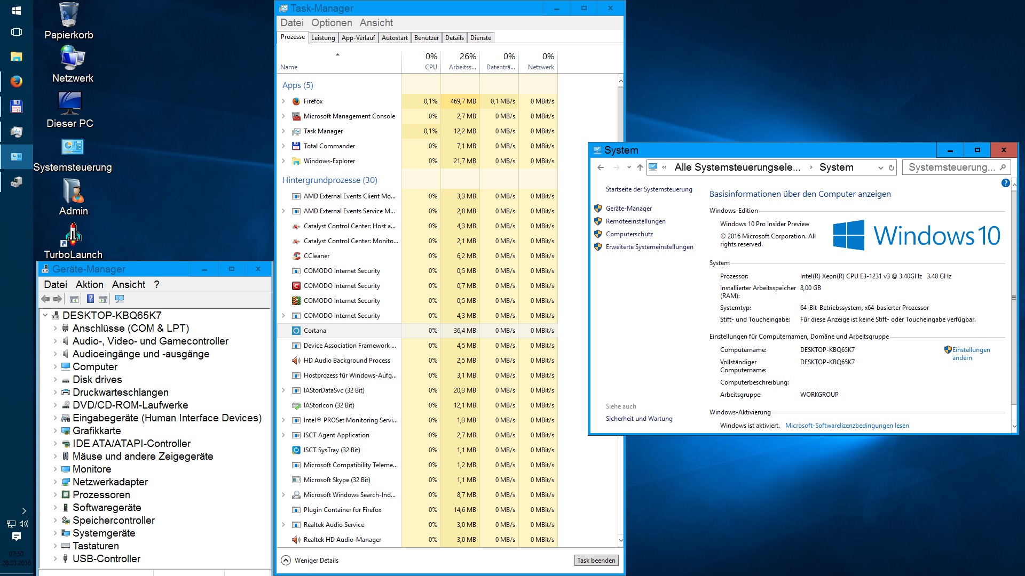Click the Systemsteuerung search field
1025x576 pixels.
point(951,167)
